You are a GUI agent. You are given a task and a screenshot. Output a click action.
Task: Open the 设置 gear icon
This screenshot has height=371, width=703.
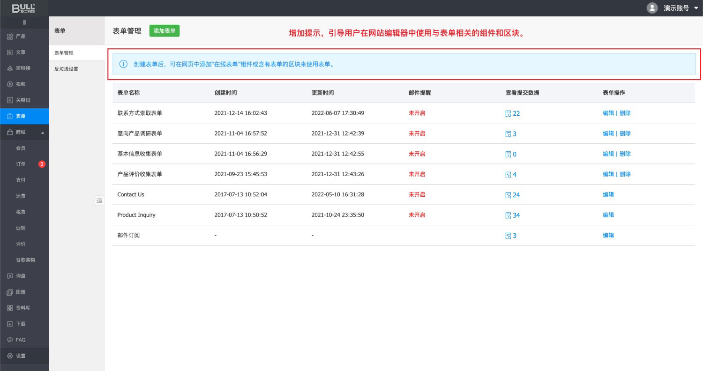pos(10,356)
